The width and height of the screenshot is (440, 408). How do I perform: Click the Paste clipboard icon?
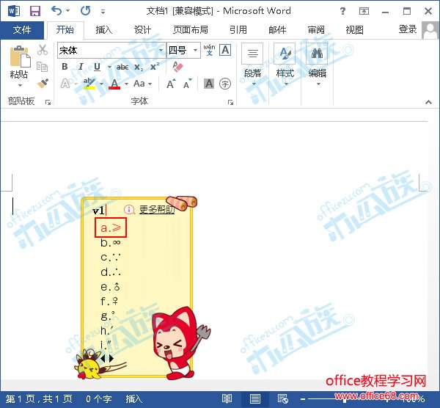[20, 57]
